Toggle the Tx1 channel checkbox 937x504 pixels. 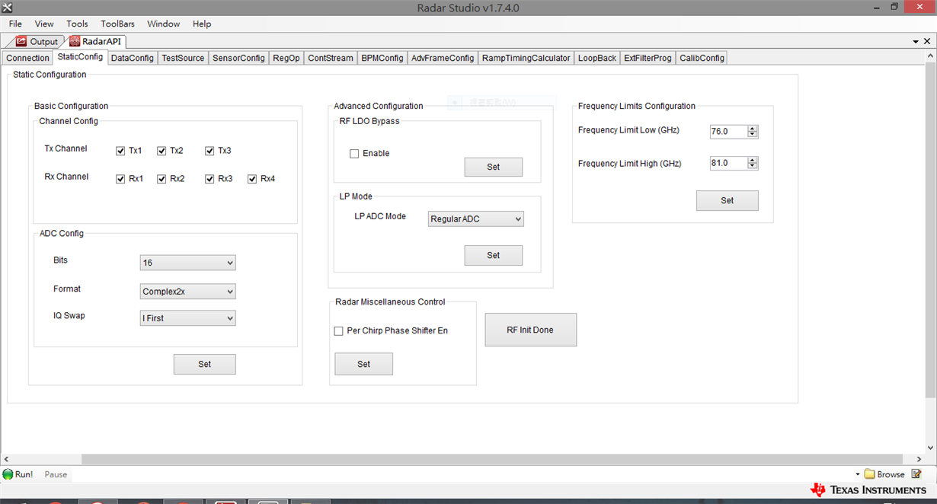120,151
